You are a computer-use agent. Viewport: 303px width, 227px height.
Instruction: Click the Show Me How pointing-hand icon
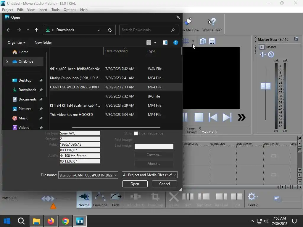click(x=188, y=21)
